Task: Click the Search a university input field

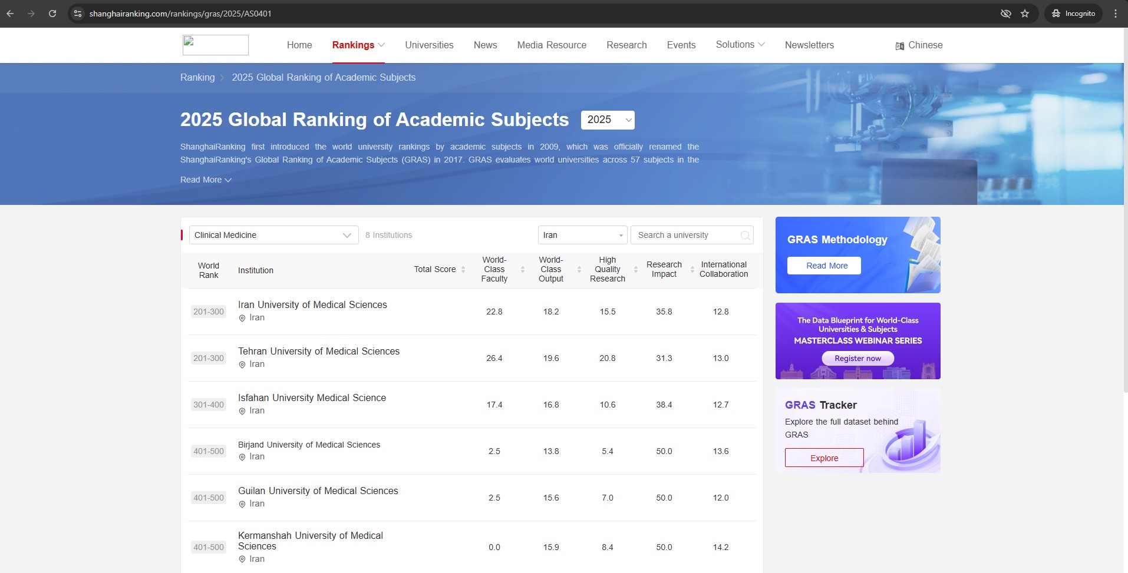Action: [x=687, y=235]
